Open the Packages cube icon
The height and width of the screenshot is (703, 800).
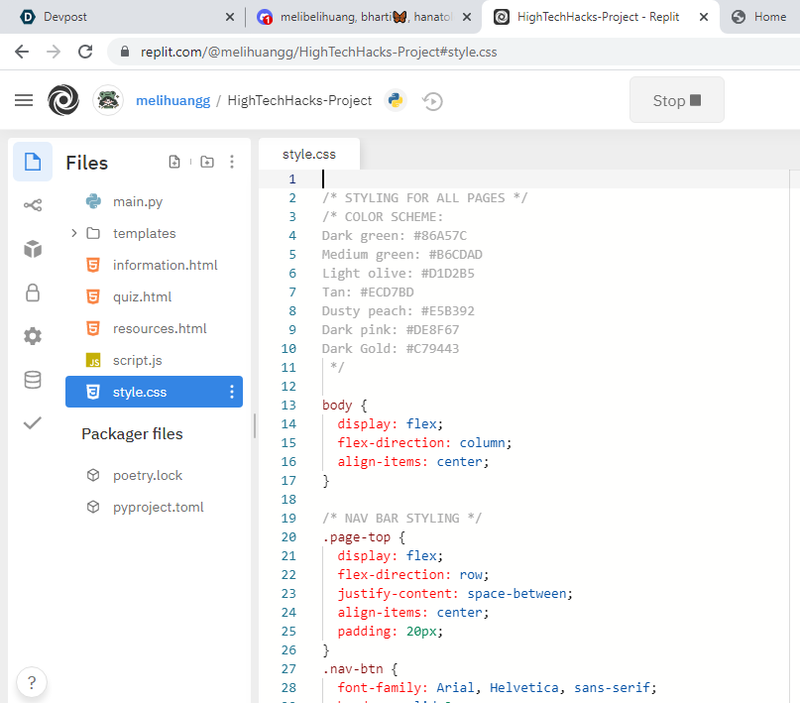coord(33,249)
